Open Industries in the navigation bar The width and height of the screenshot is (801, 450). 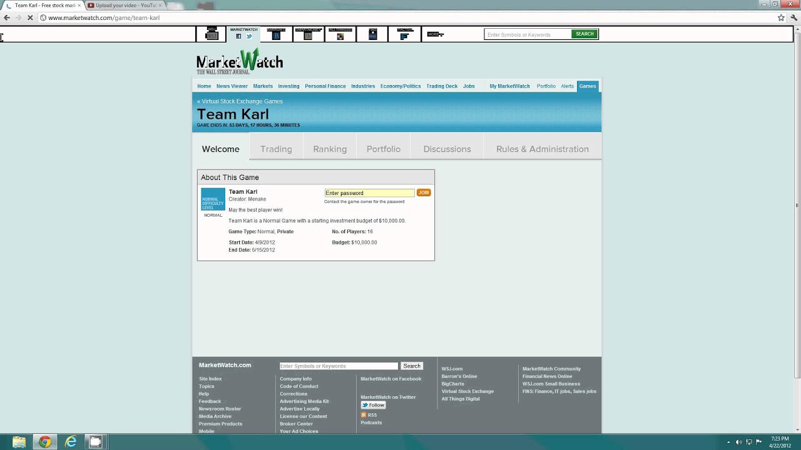pyautogui.click(x=363, y=86)
